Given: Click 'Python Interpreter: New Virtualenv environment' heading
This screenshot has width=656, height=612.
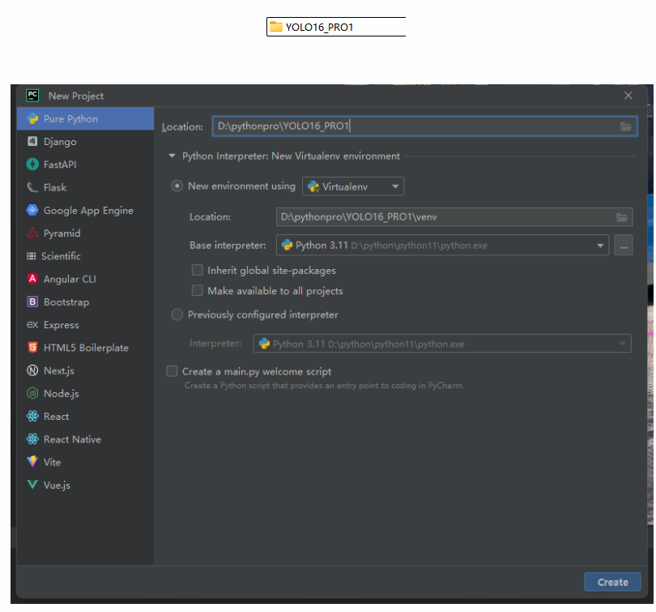Looking at the screenshot, I should pos(291,156).
